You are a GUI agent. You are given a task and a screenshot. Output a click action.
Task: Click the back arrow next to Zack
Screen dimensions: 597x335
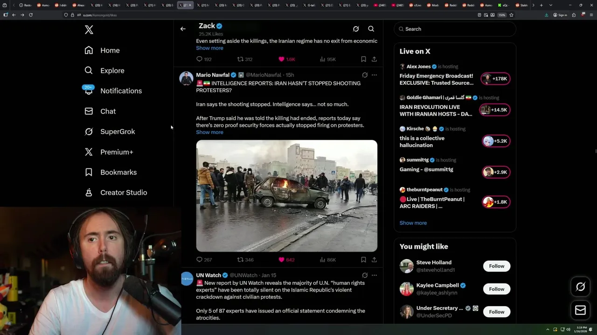coord(183,29)
